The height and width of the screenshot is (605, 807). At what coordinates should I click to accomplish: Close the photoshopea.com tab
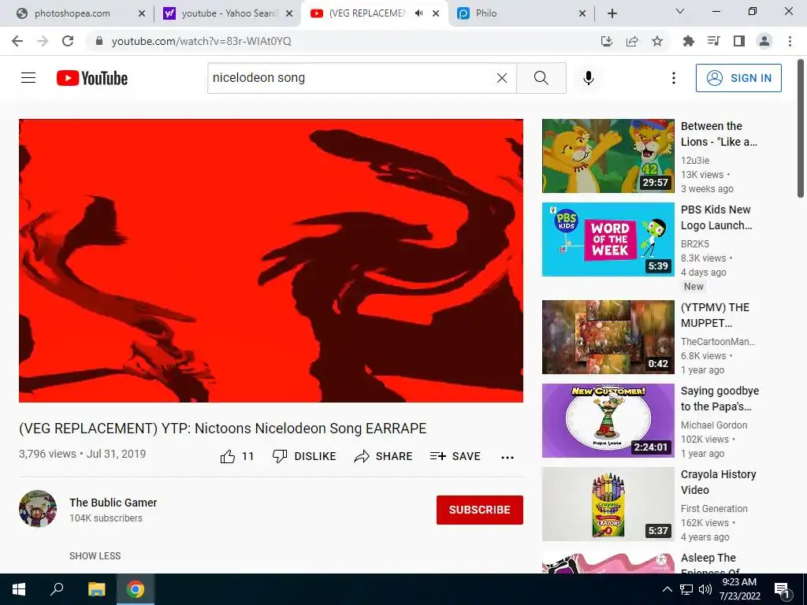[142, 14]
